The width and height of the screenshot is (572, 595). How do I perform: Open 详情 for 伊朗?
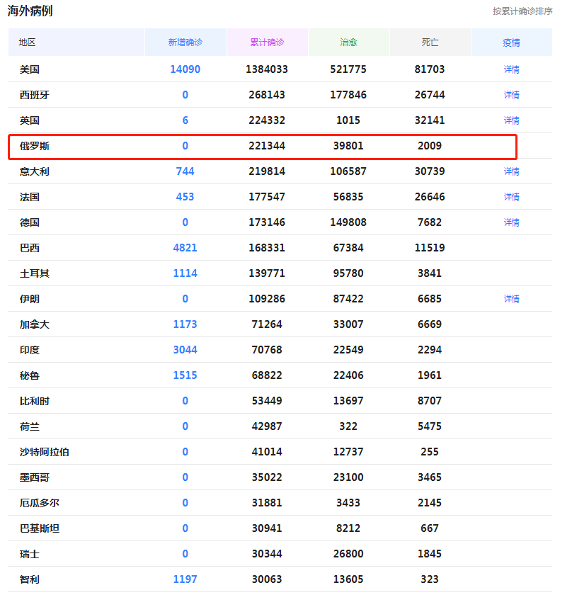click(x=511, y=298)
